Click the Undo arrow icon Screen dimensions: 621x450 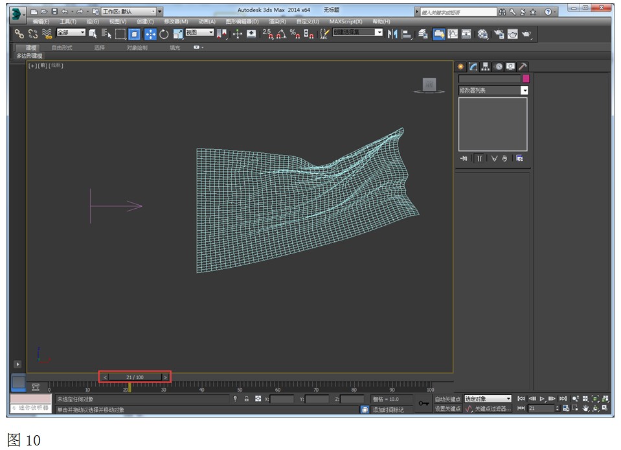click(x=65, y=12)
